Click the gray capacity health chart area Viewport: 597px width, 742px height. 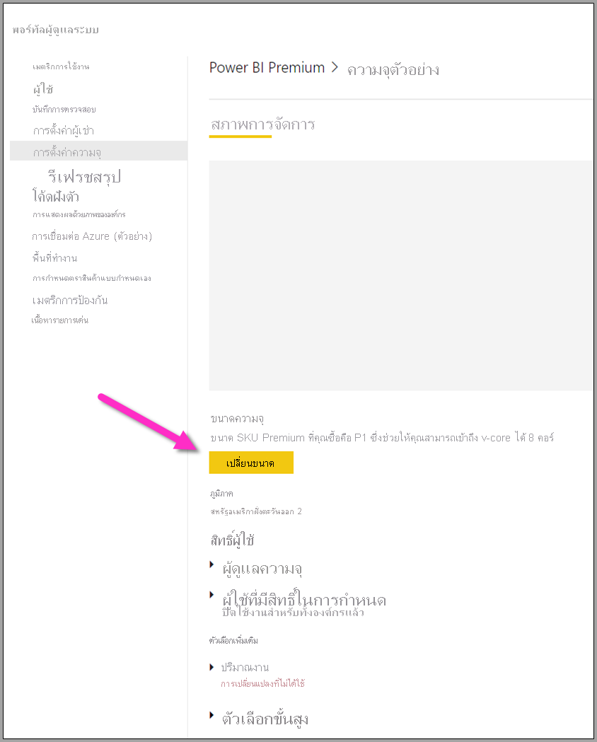[x=400, y=275]
